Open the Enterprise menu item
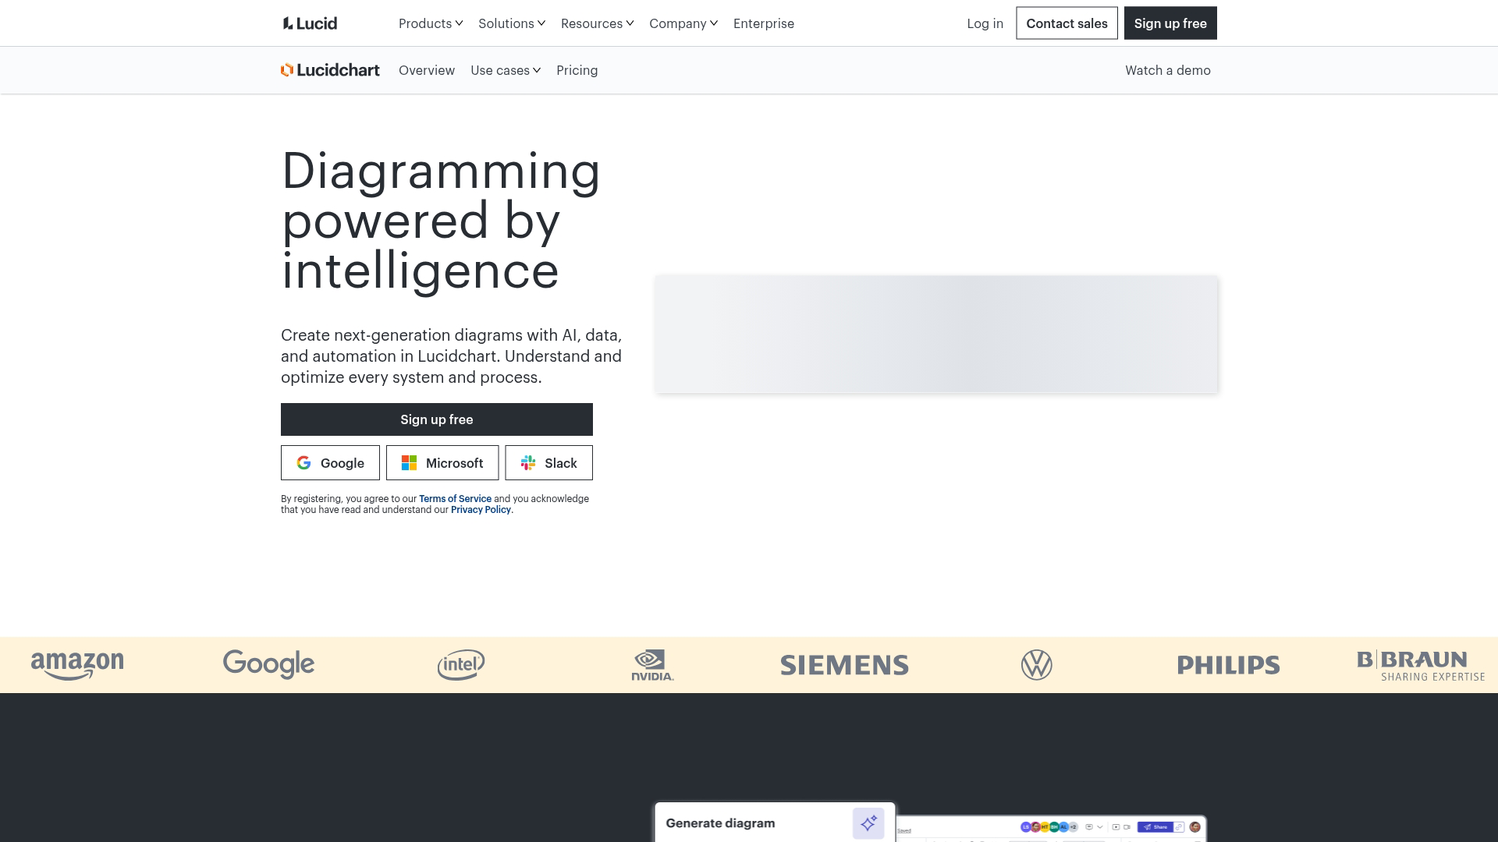The height and width of the screenshot is (842, 1498). pyautogui.click(x=764, y=23)
